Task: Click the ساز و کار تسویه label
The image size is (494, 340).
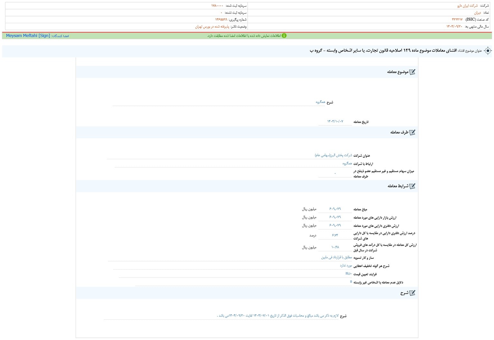Action: point(363,258)
